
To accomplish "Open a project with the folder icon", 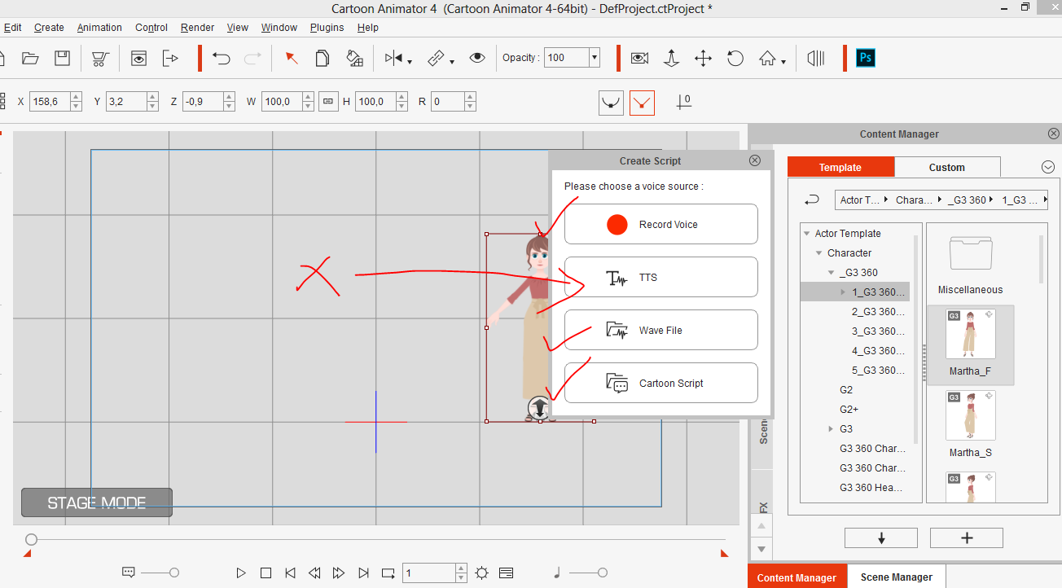I will tap(30, 58).
